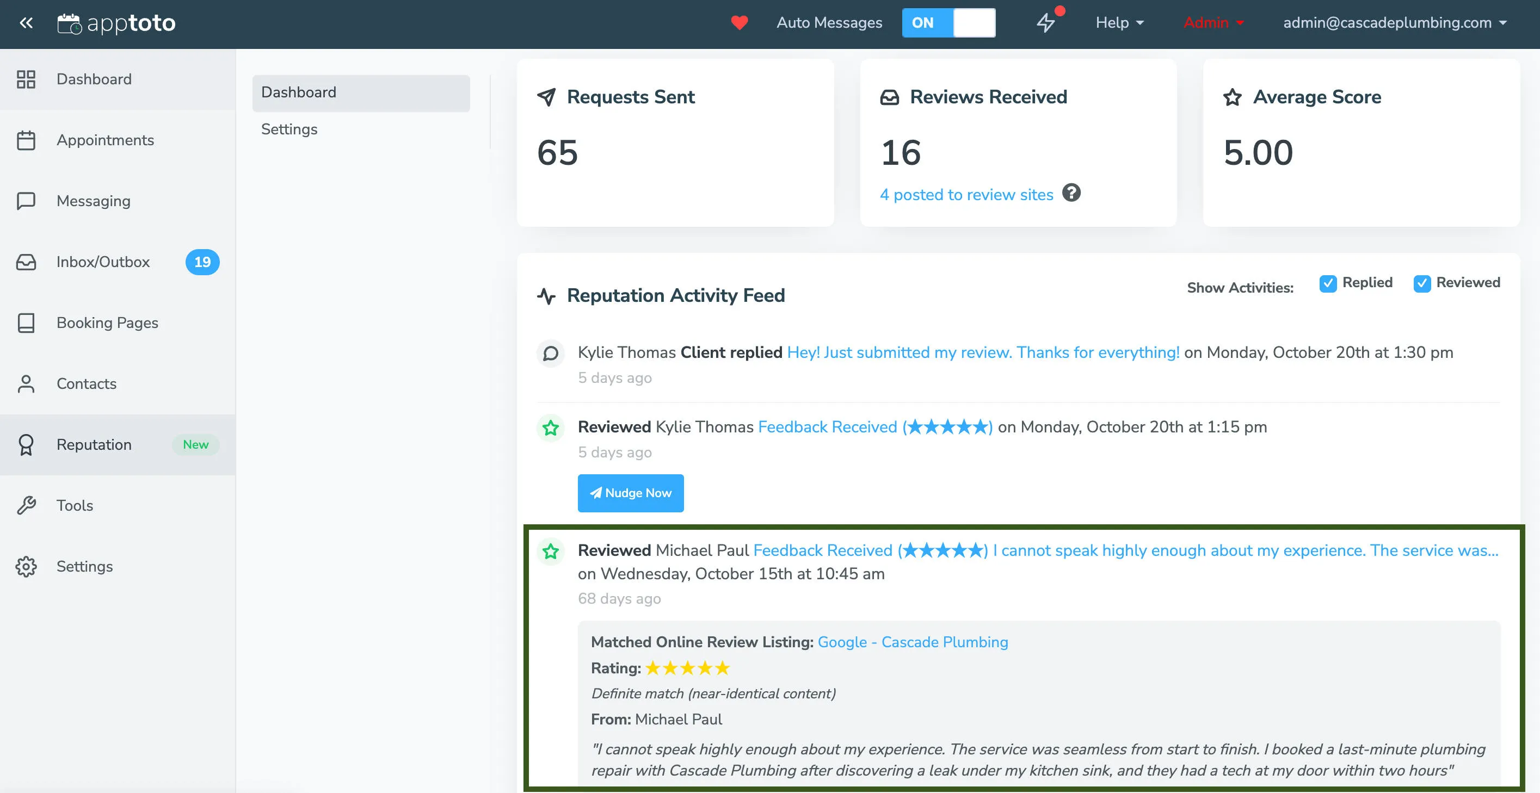Open the Google - Cascade Plumbing review listing
Viewport: 1540px width, 793px height.
click(912, 642)
